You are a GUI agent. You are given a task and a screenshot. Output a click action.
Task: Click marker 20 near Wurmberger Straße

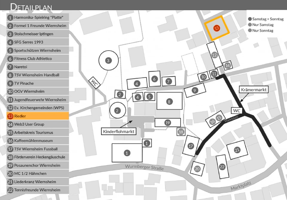197,169
